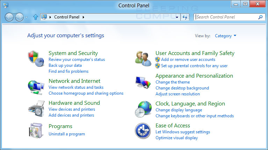
Task: Click Adjust screen resolution
Action: click(x=178, y=94)
